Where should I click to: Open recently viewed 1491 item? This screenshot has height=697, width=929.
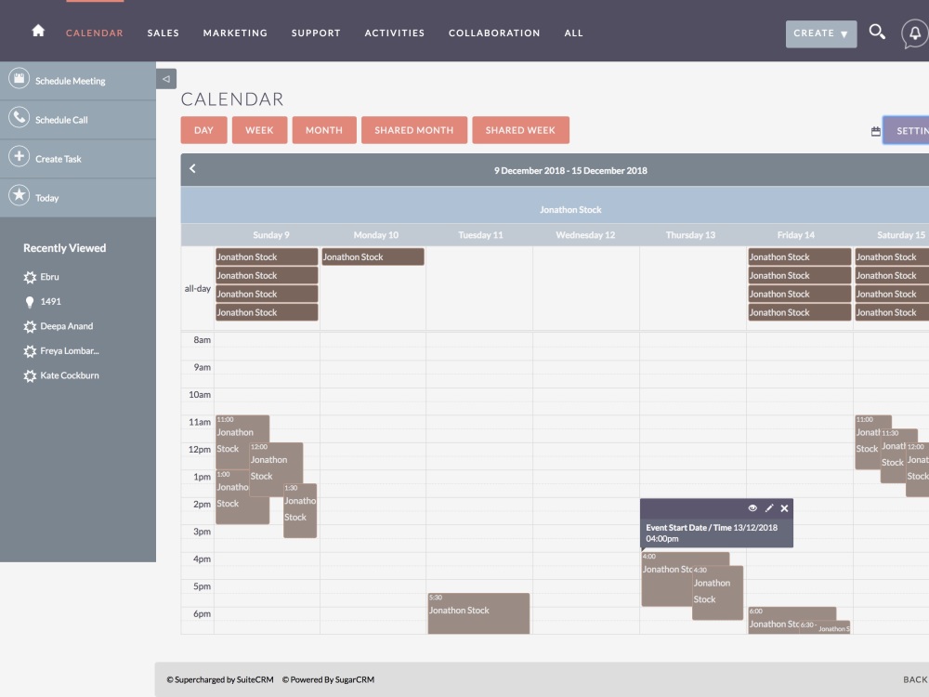pos(51,302)
